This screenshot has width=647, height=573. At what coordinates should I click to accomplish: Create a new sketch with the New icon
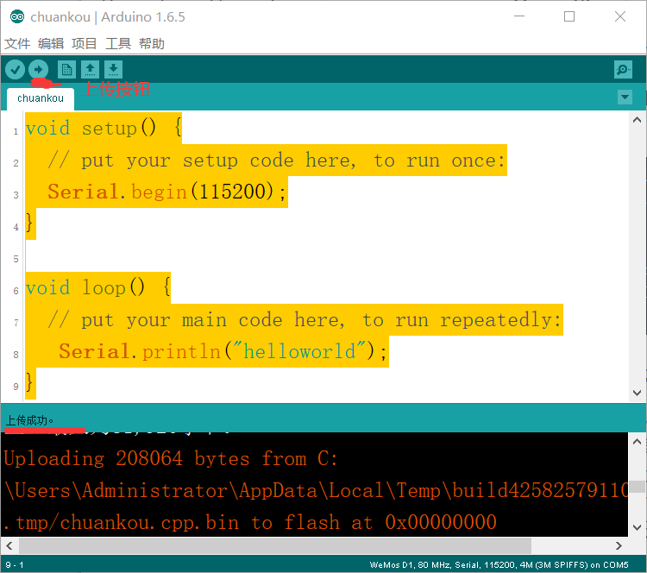point(66,69)
